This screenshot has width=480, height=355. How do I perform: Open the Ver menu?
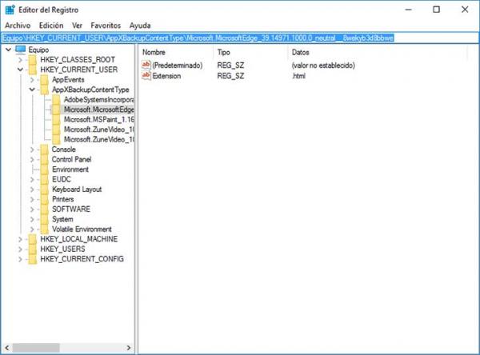[77, 26]
